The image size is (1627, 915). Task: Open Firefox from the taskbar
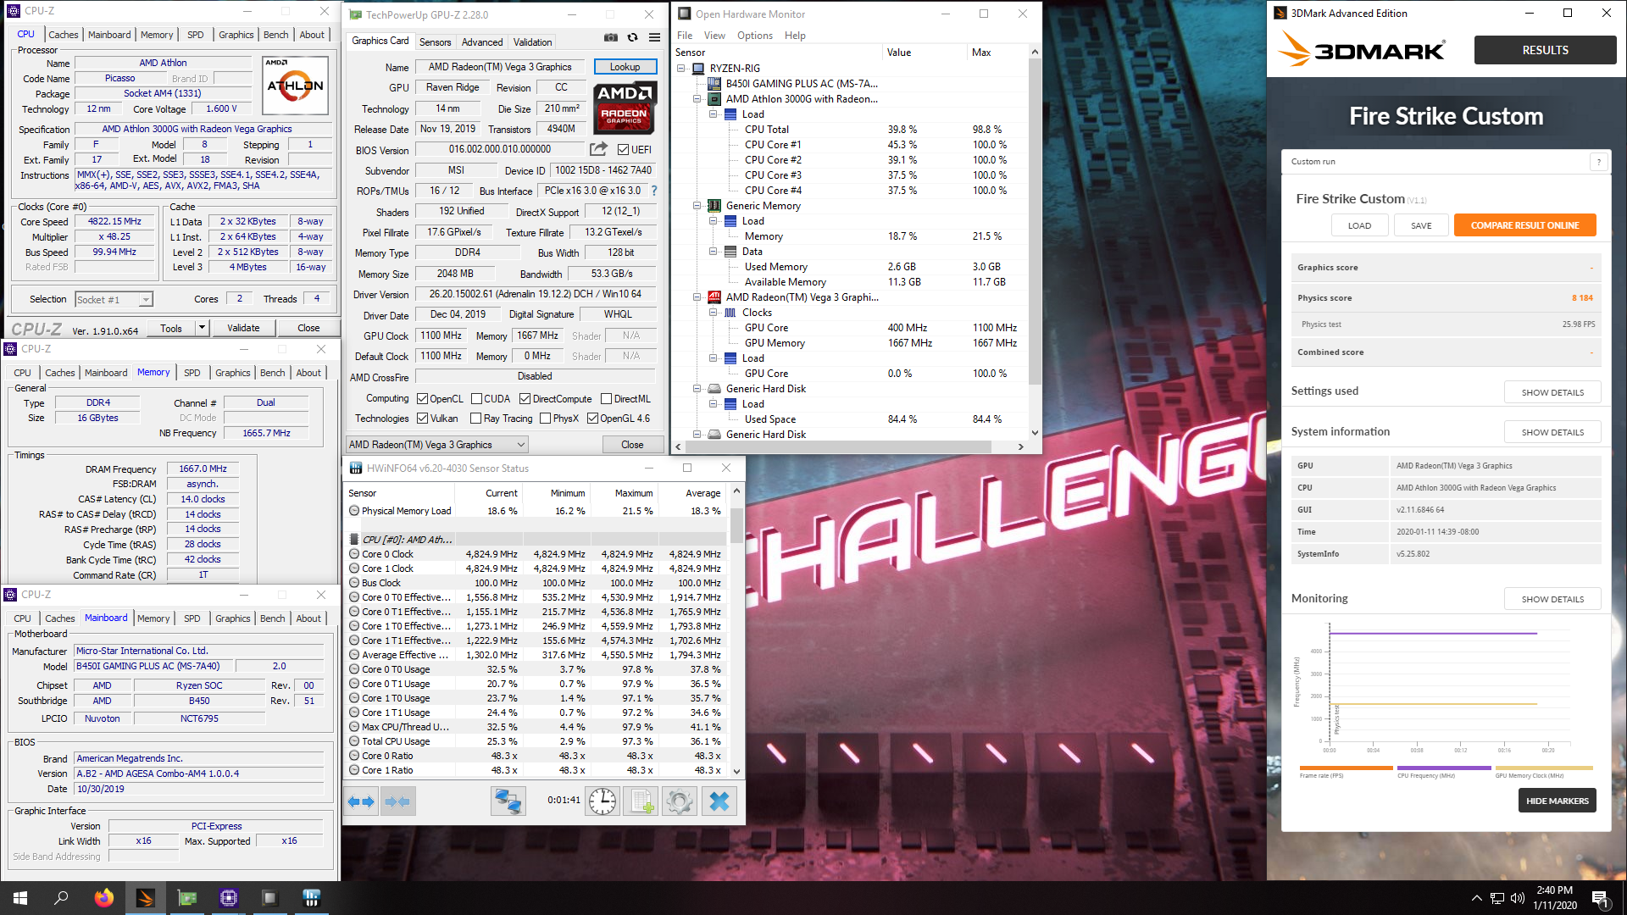point(103,898)
